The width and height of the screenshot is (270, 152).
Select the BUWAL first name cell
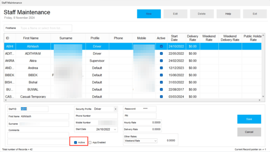click(x=33, y=89)
